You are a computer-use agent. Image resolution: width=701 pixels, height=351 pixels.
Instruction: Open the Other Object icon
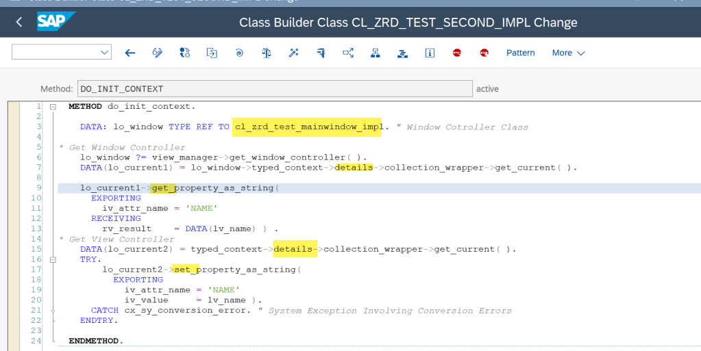coord(212,53)
